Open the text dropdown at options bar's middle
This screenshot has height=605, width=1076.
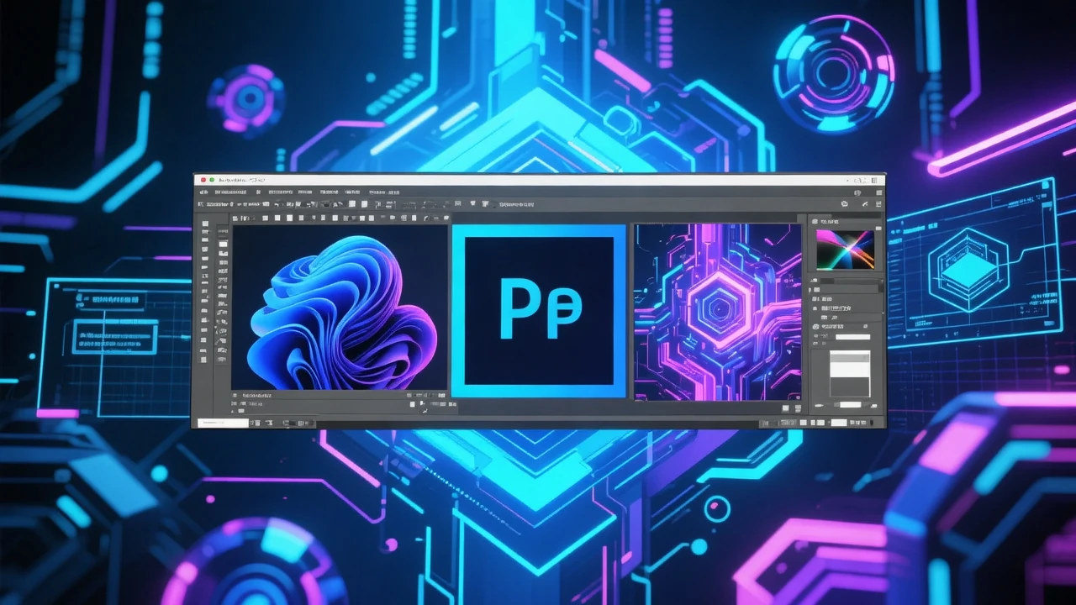click(516, 204)
